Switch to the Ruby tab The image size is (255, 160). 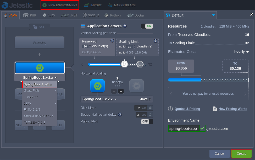[x=49, y=15]
